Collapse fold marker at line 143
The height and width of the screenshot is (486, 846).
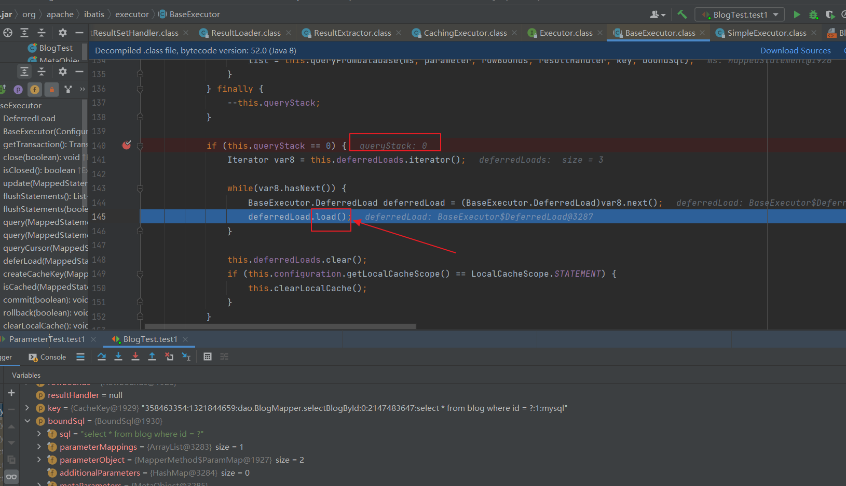(140, 189)
